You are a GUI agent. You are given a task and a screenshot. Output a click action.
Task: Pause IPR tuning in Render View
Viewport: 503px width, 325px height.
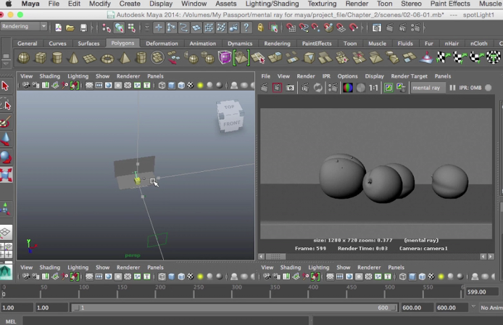click(x=452, y=88)
